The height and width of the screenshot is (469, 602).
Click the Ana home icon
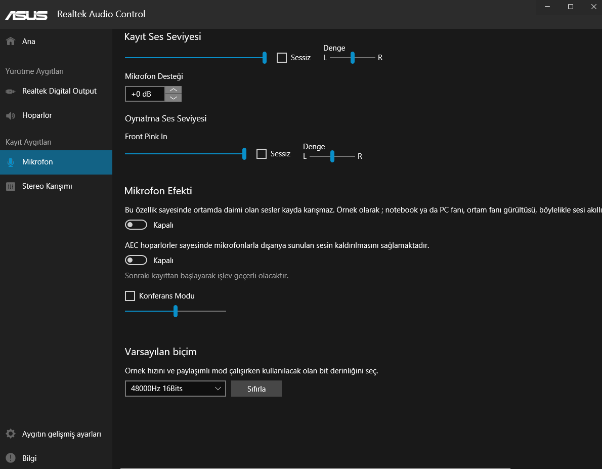(x=10, y=41)
